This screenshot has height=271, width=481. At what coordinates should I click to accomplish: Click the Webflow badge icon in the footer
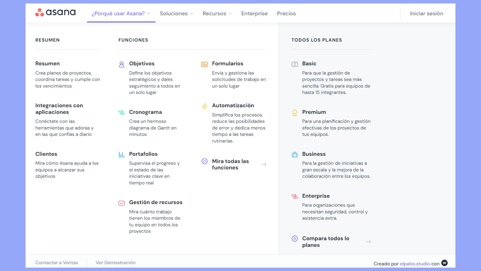pyautogui.click(x=444, y=263)
